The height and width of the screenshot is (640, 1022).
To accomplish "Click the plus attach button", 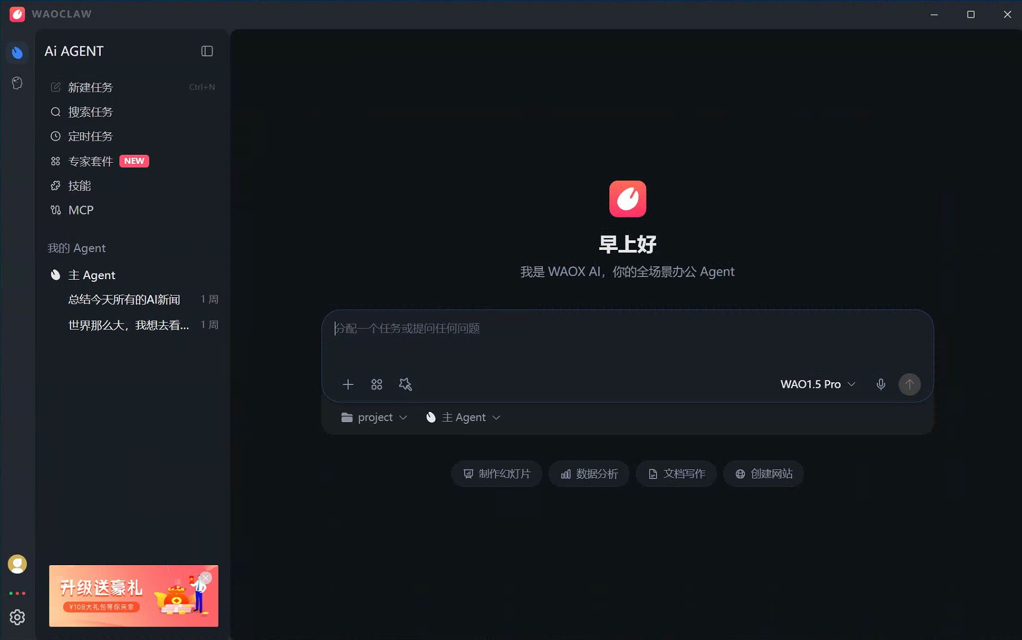I will click(348, 384).
